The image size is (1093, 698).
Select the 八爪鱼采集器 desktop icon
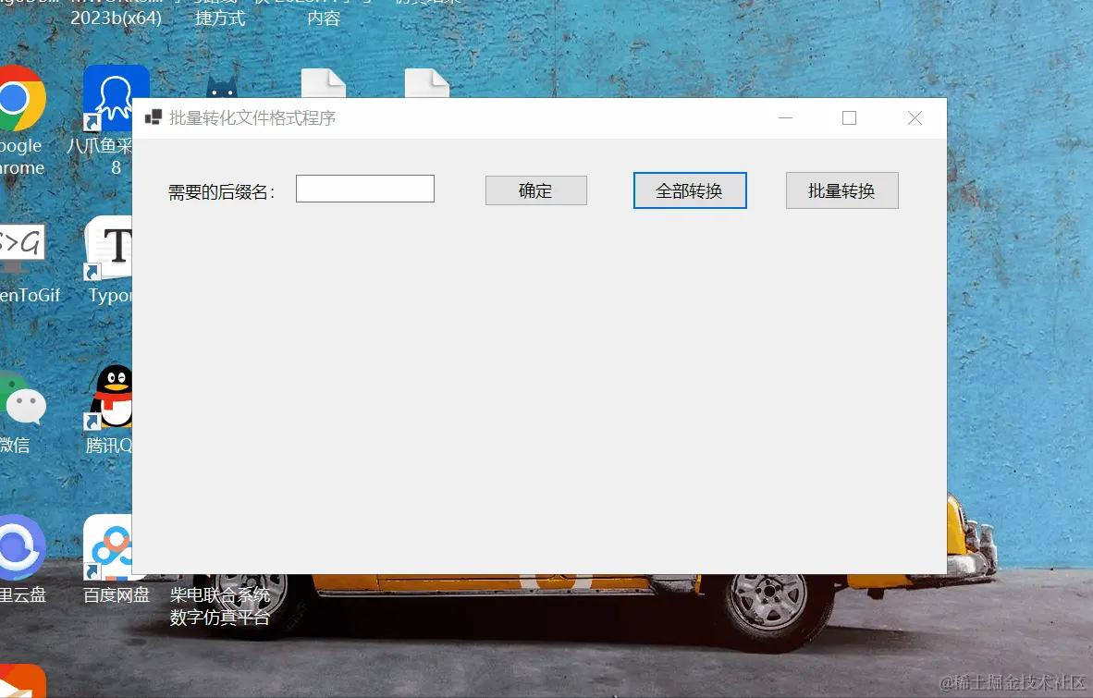[116, 97]
